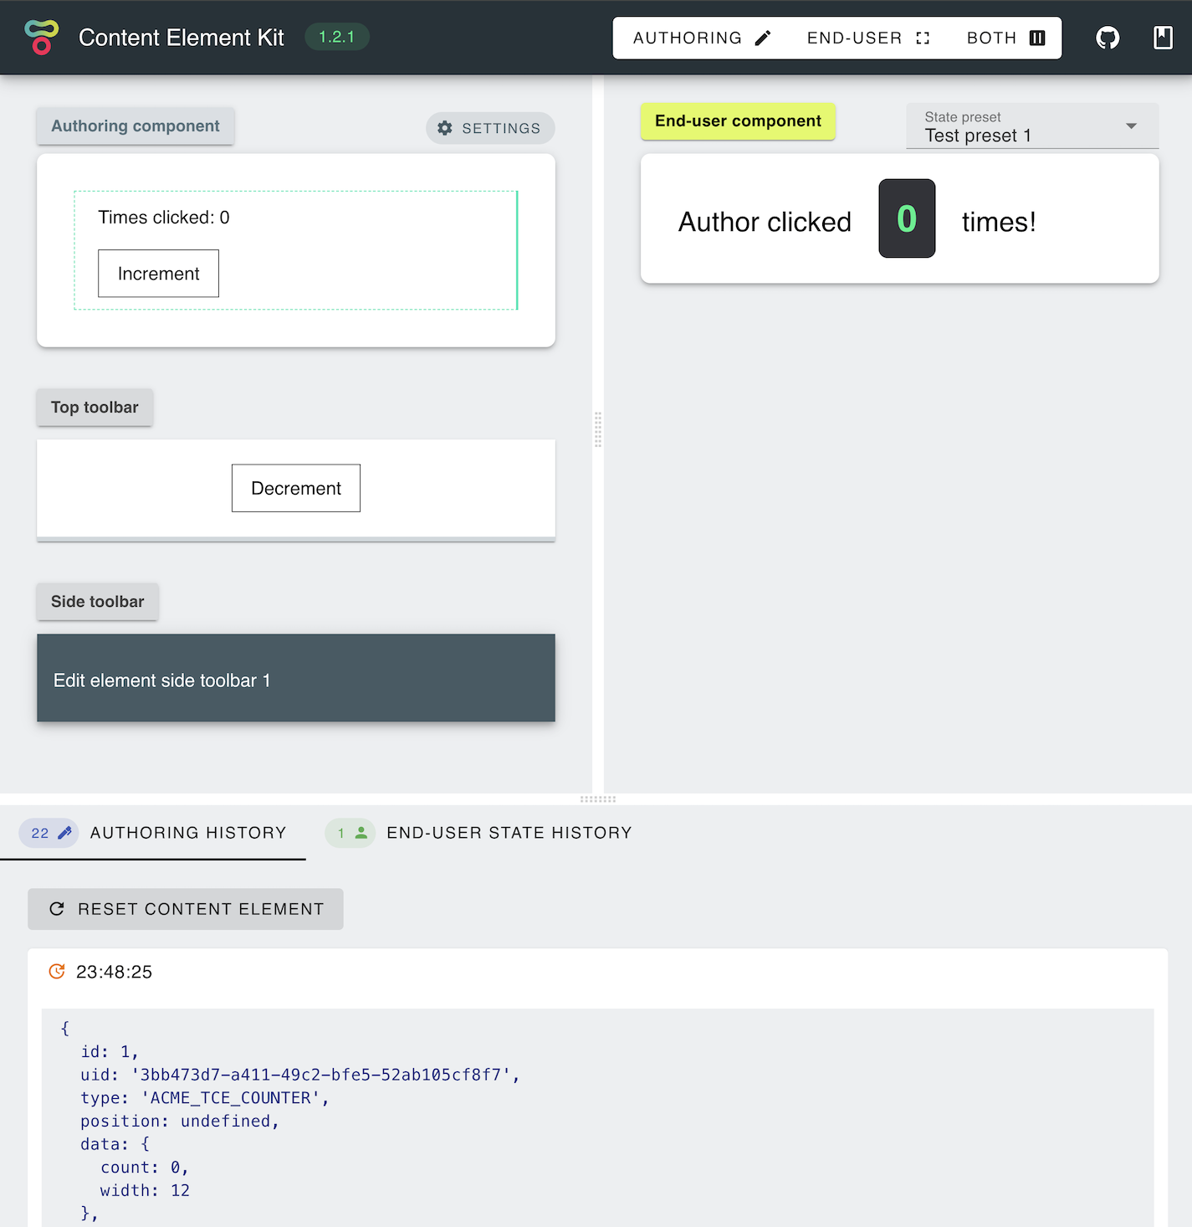Click RESET CONTENT ELEMENT button
Image resolution: width=1192 pixels, height=1227 pixels.
[186, 909]
